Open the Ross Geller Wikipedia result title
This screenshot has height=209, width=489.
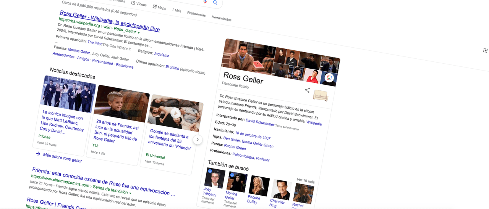tap(110, 21)
